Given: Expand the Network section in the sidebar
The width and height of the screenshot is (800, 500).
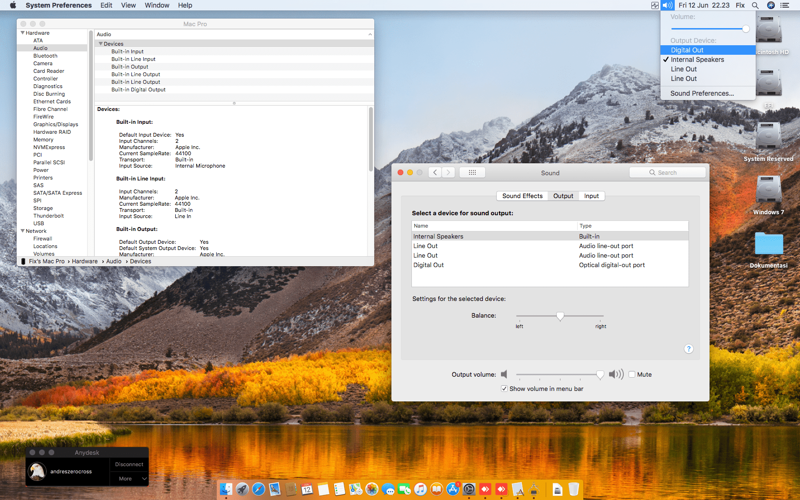Looking at the screenshot, I should 22,231.
